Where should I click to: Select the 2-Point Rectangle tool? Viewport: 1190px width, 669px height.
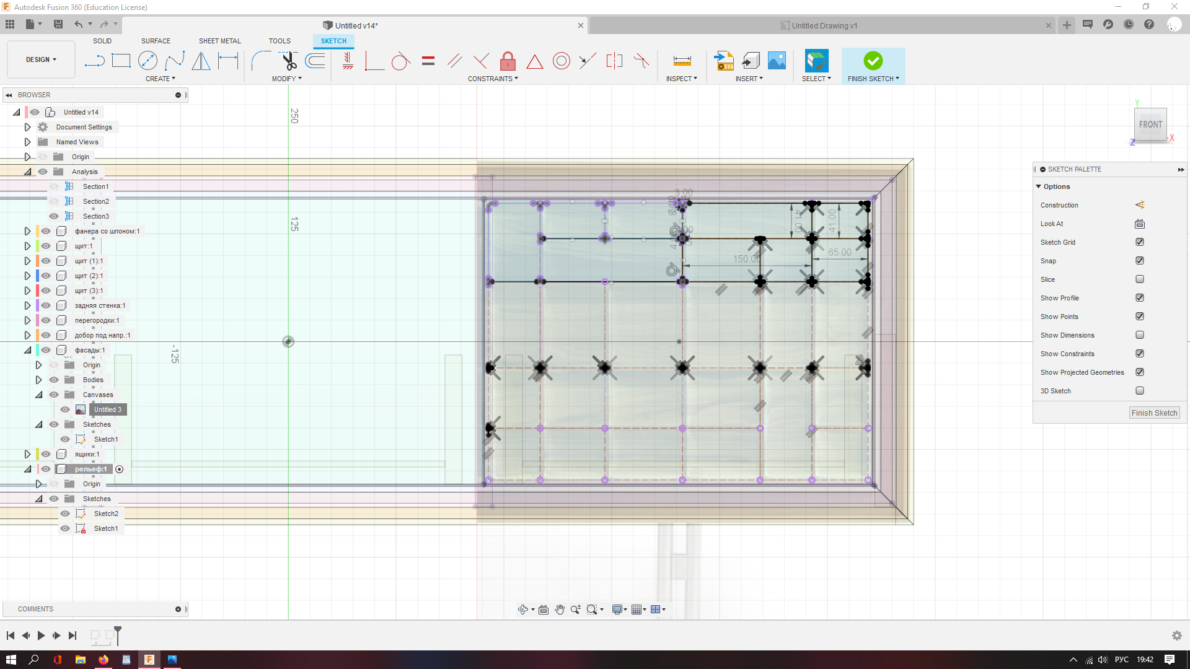coord(121,61)
